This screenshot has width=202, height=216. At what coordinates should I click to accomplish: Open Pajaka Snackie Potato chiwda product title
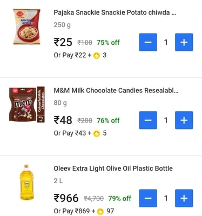point(115,12)
